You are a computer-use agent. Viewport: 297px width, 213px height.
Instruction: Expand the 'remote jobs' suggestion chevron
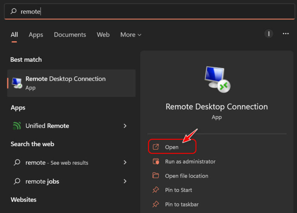125,181
